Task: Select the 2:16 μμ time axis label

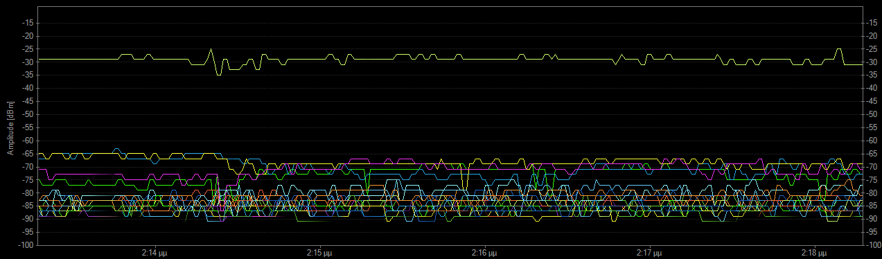Action: tap(484, 253)
